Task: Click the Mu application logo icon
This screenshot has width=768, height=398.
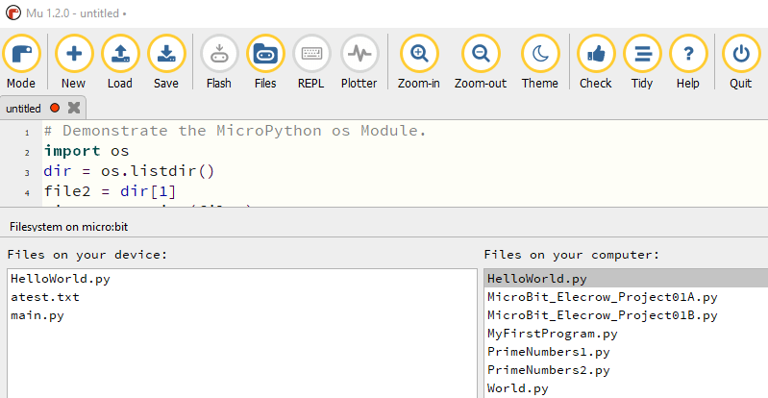Action: click(x=13, y=13)
